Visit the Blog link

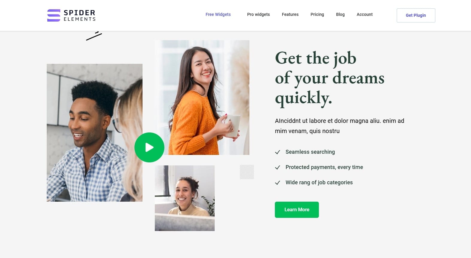(x=340, y=14)
